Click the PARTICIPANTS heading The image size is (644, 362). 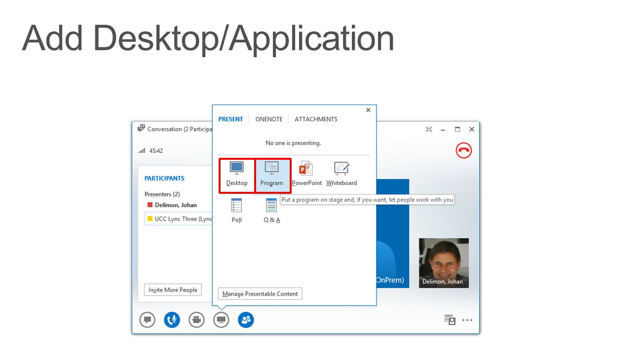pyautogui.click(x=164, y=179)
